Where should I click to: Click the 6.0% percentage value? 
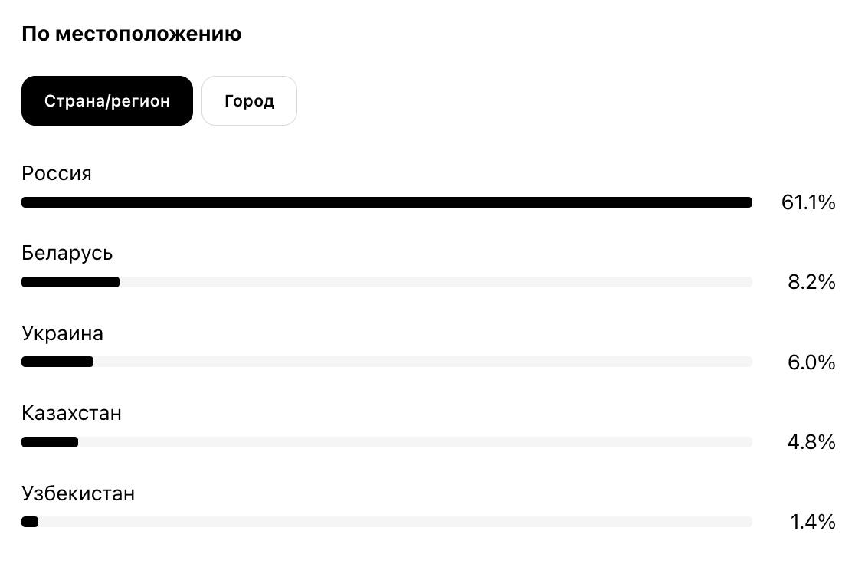(x=811, y=362)
